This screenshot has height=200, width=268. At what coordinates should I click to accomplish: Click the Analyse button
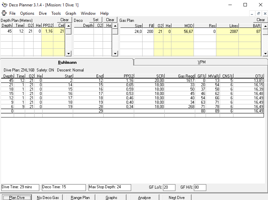[x=144, y=197]
